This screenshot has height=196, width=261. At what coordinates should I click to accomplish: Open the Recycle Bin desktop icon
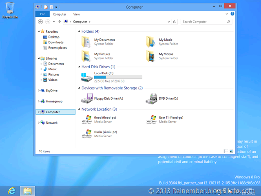(10, 10)
